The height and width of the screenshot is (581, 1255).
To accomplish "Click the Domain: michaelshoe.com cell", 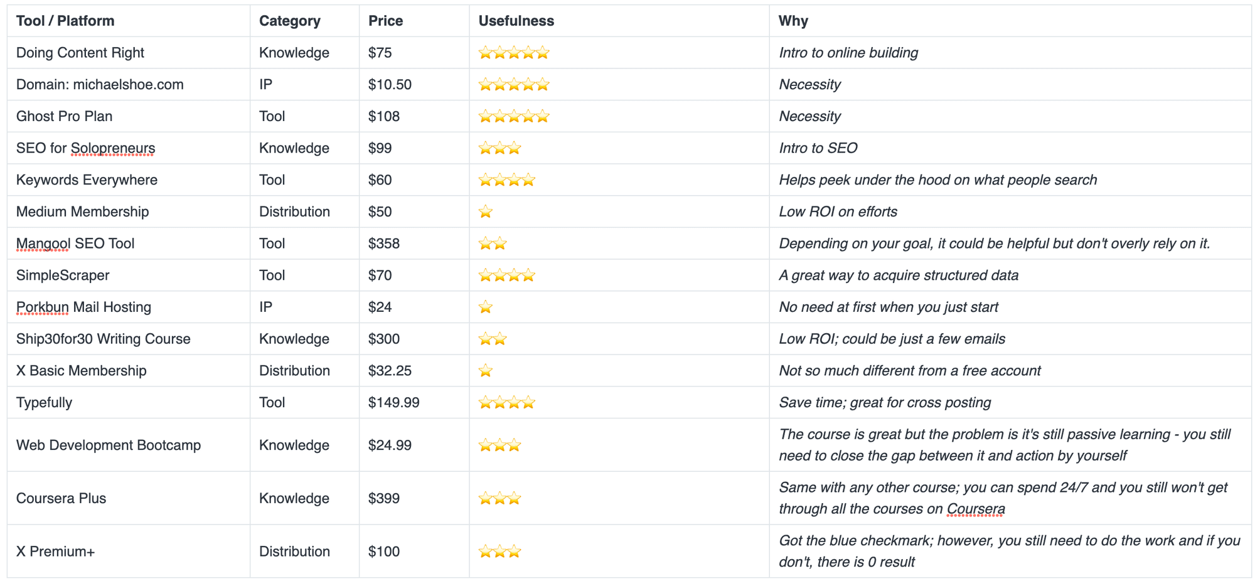I will pos(100,85).
